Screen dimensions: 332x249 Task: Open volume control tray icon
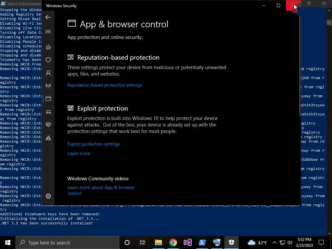pyautogui.click(x=290, y=243)
